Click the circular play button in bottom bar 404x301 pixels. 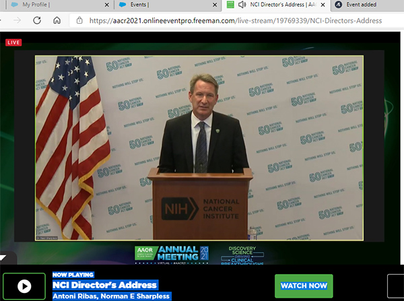pyautogui.click(x=24, y=286)
